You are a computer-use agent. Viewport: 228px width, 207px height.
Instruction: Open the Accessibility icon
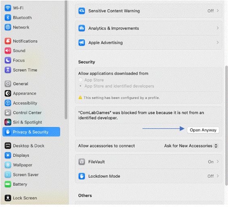click(x=8, y=103)
